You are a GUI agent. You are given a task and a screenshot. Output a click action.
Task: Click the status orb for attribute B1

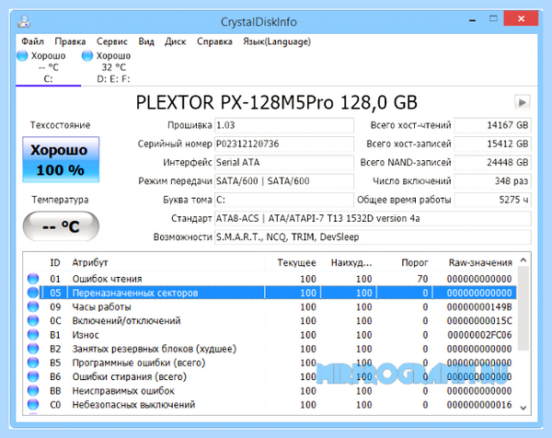(x=33, y=335)
